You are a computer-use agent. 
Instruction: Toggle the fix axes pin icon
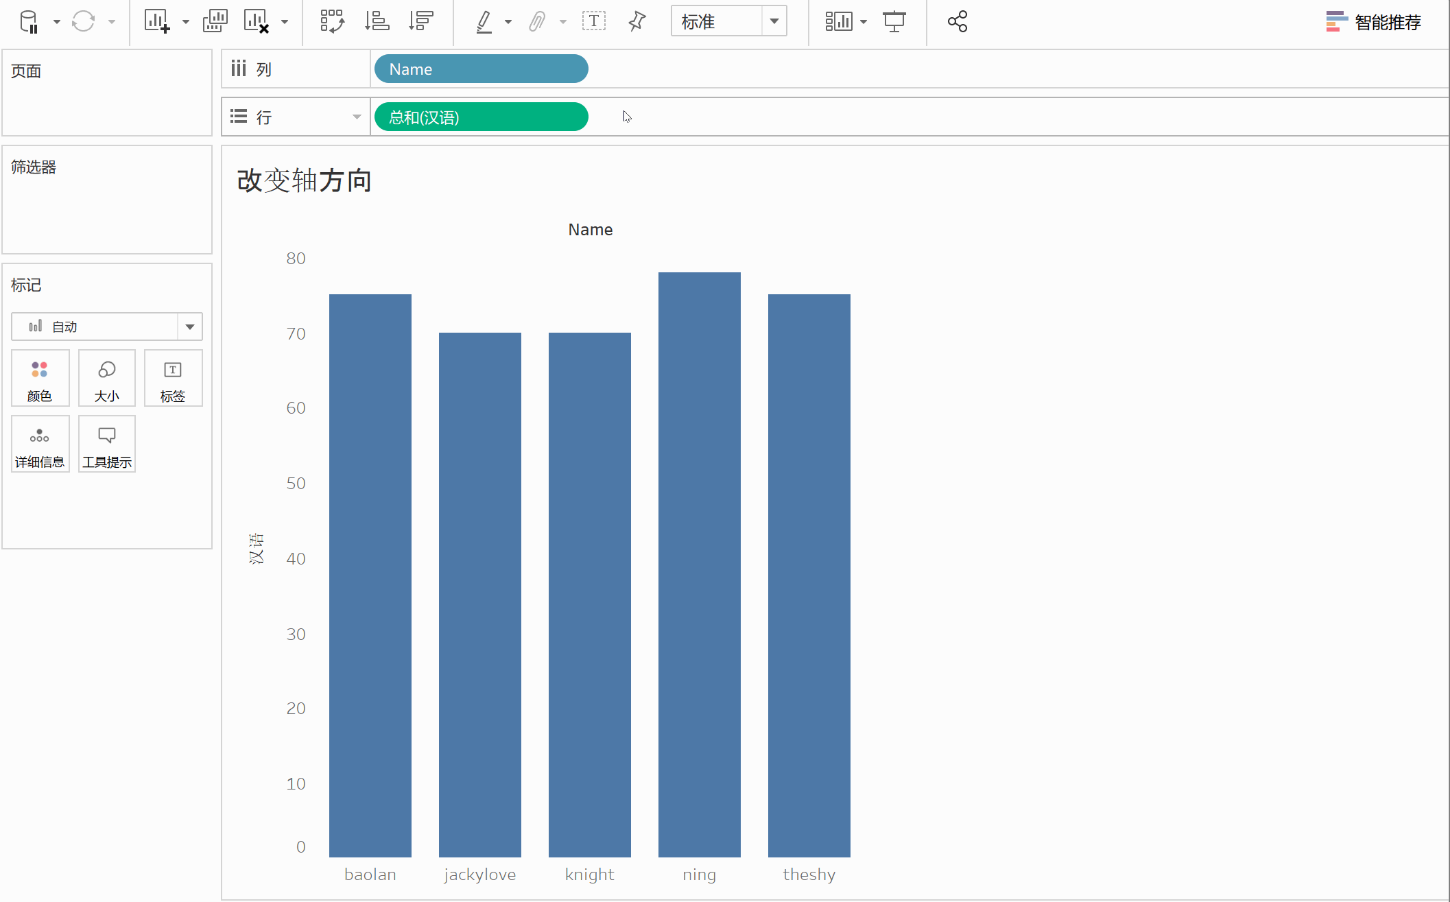click(637, 22)
